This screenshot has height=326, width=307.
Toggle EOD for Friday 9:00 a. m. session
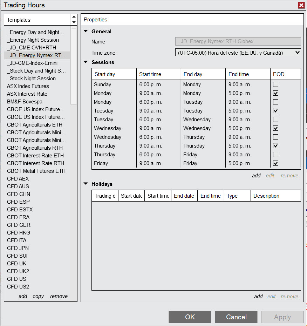coord(275,163)
